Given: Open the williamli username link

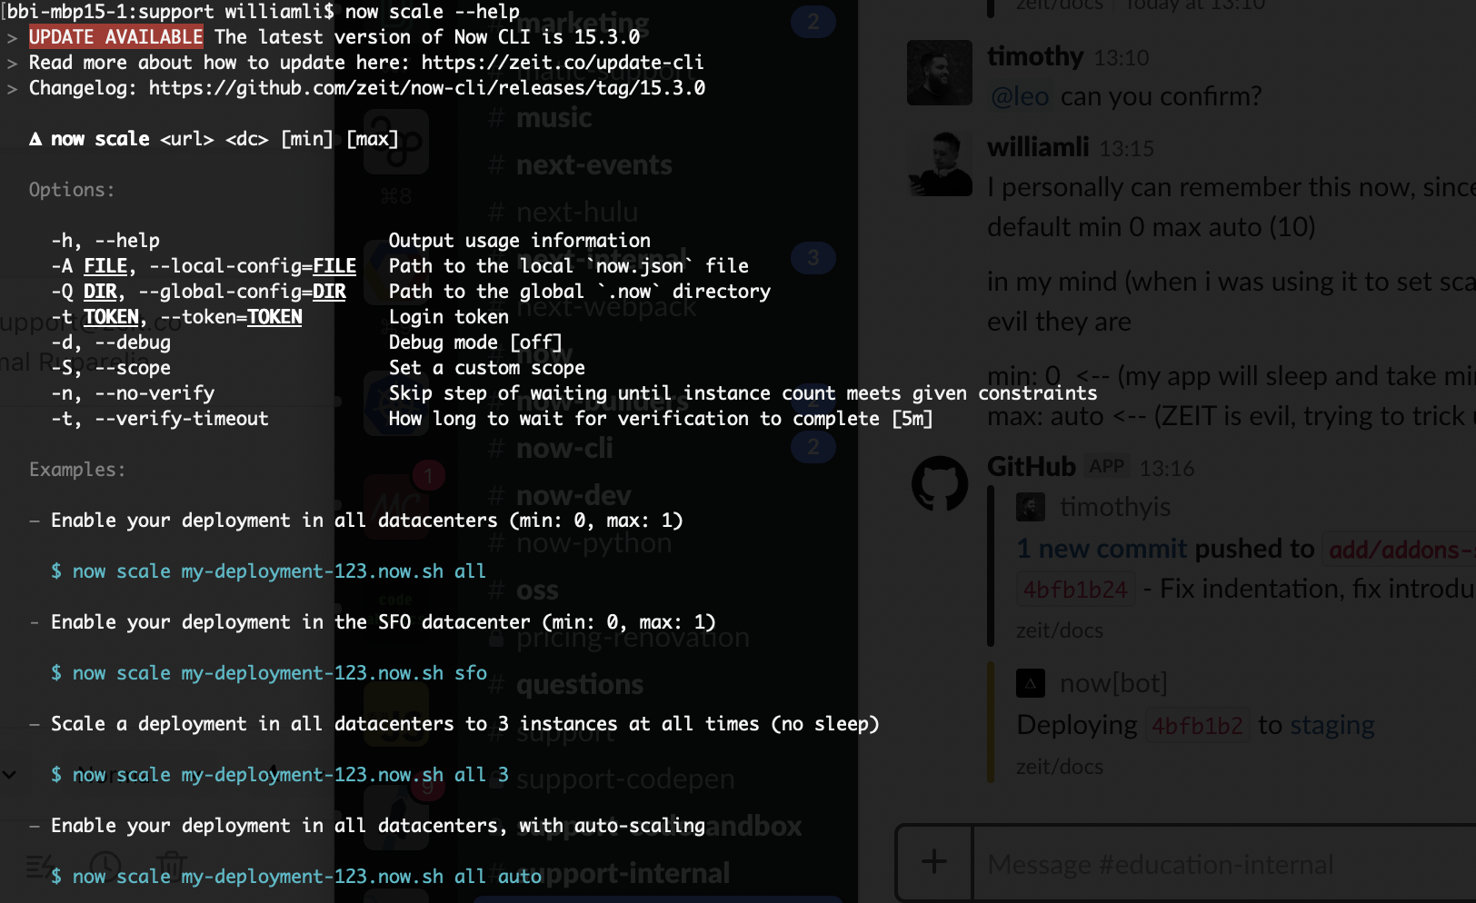Looking at the screenshot, I should click(1038, 147).
